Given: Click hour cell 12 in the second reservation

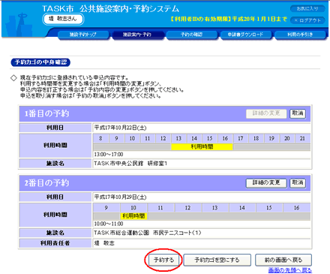Looking at the screenshot, I should (188, 208).
